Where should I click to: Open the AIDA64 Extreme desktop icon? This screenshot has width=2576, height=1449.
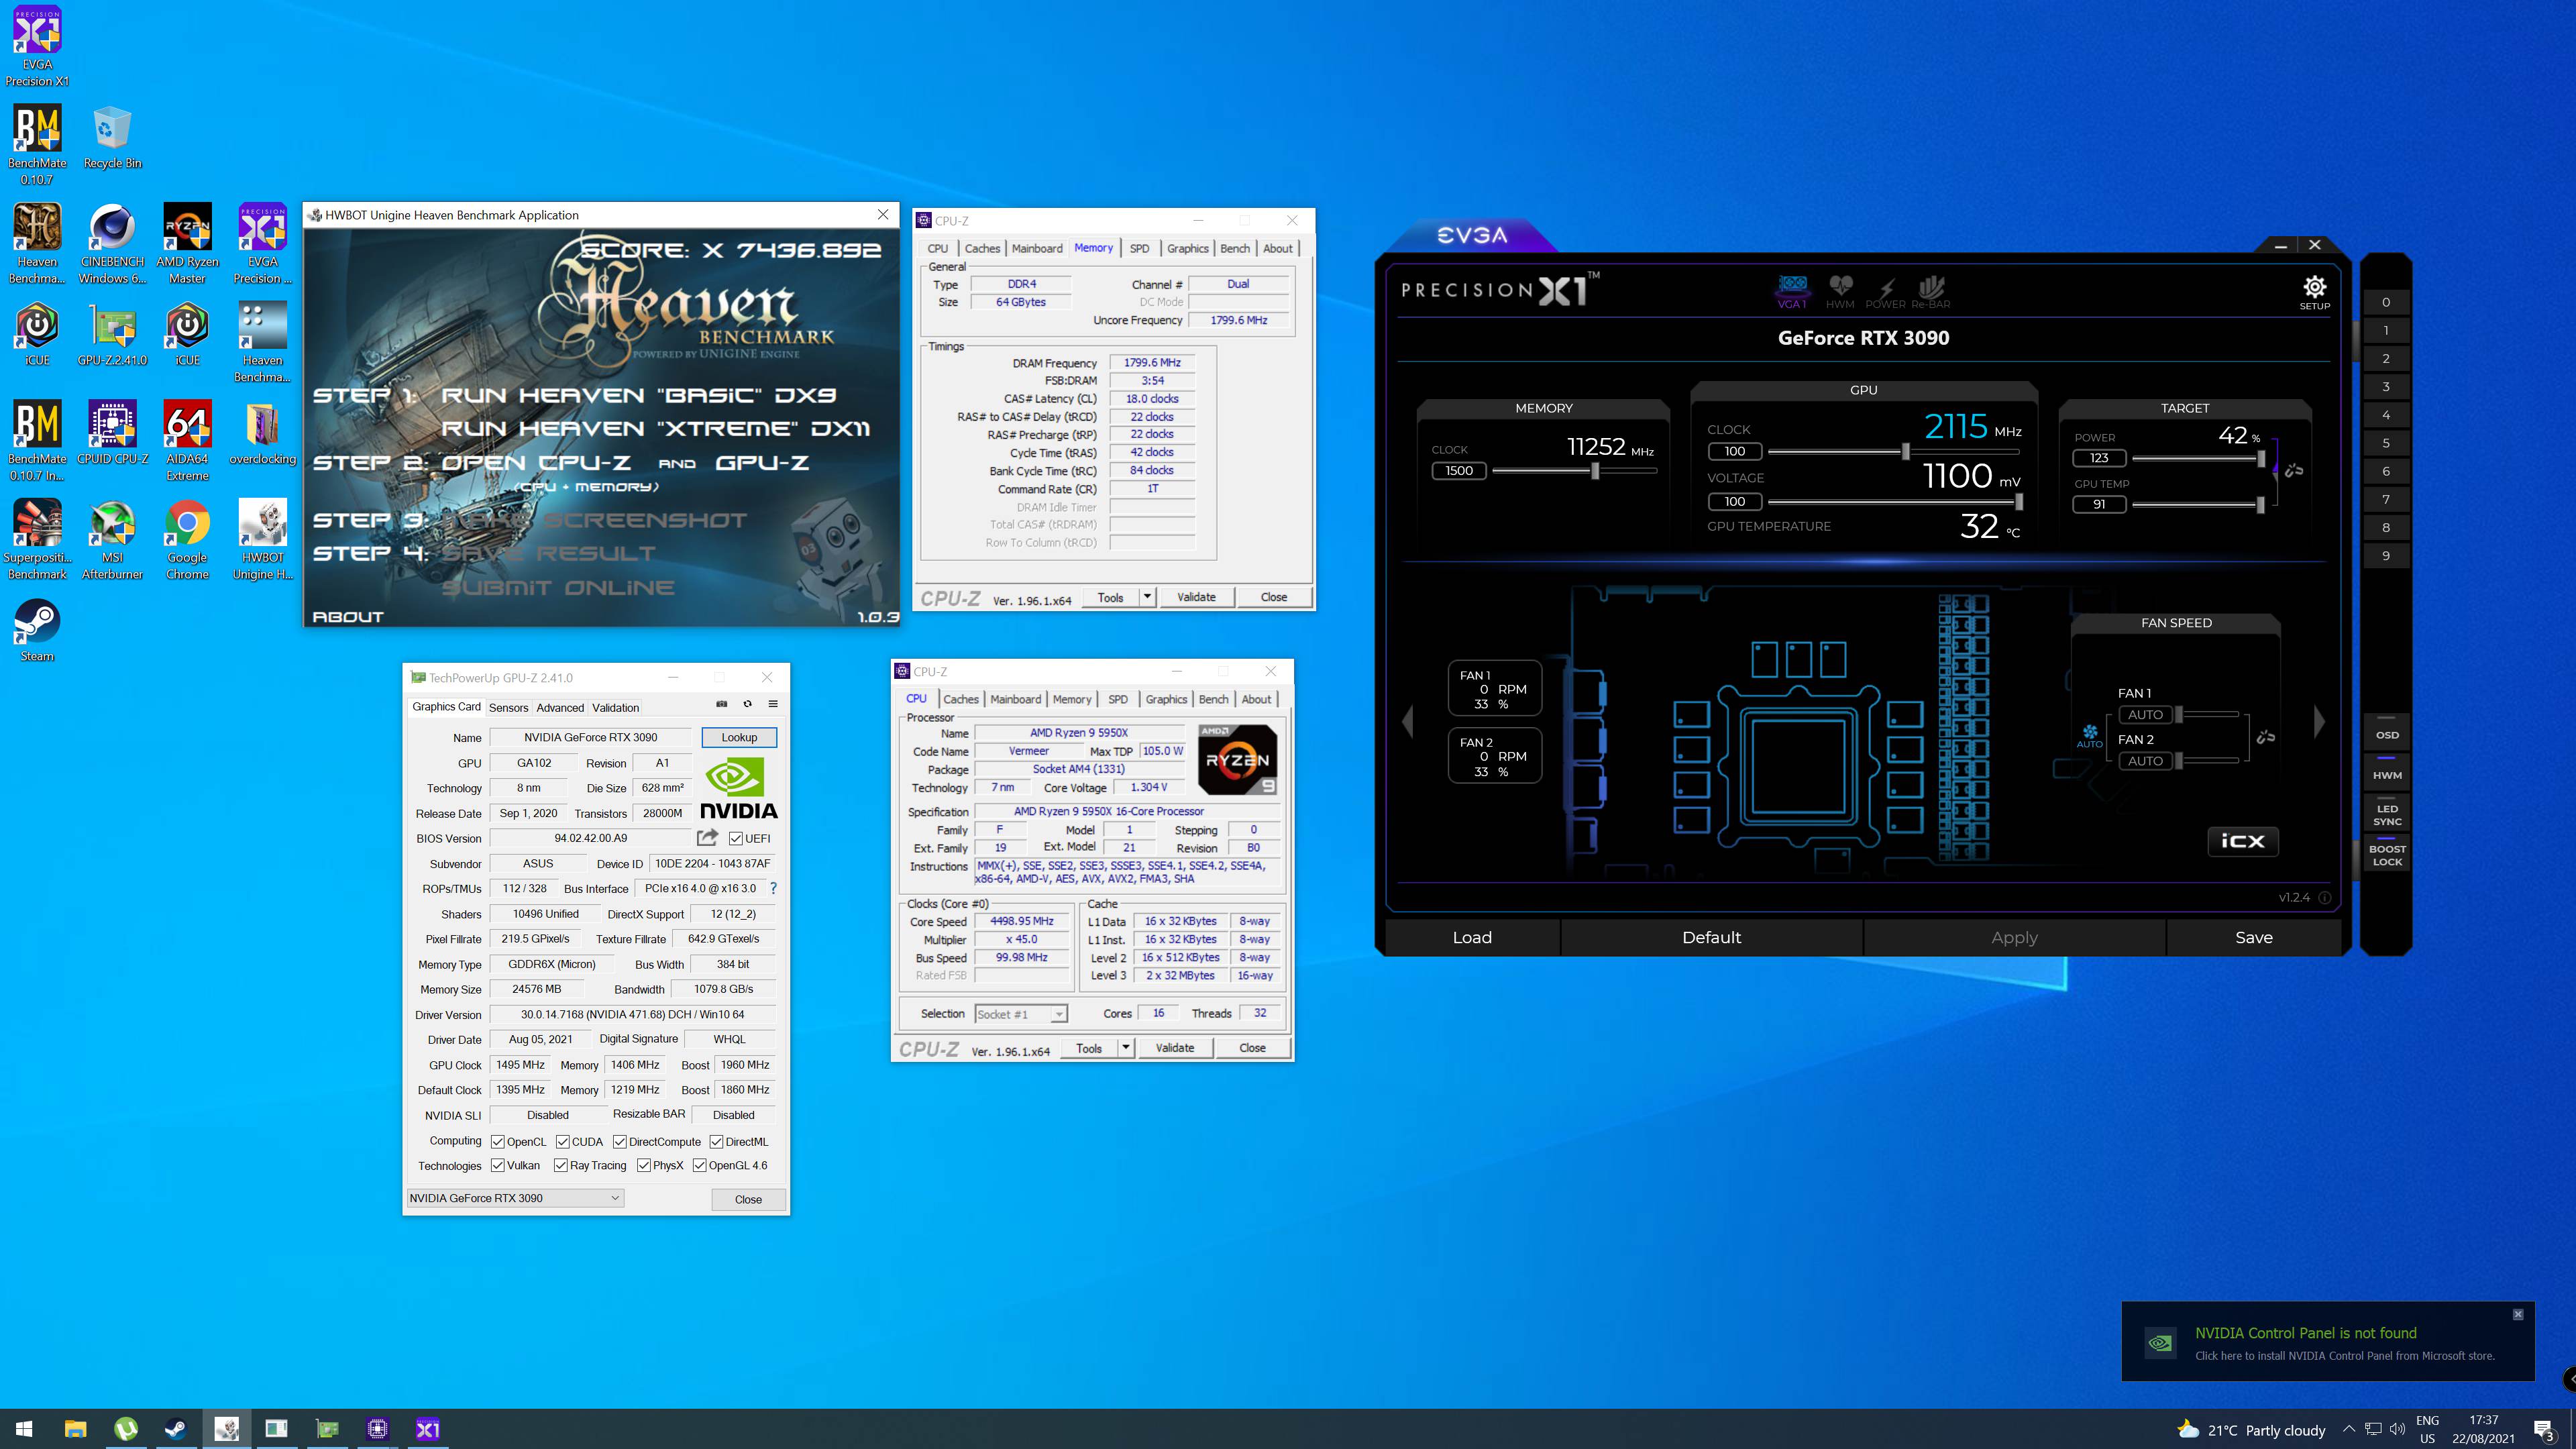pos(187,441)
